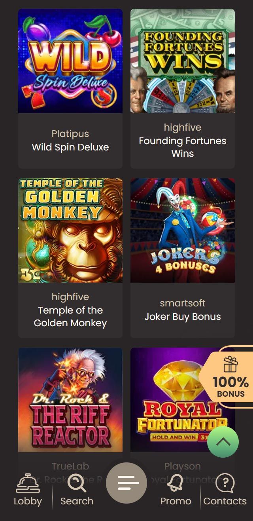Screen dimensions: 253x521
Task: Open the center hamburger menu button
Action: [126, 483]
